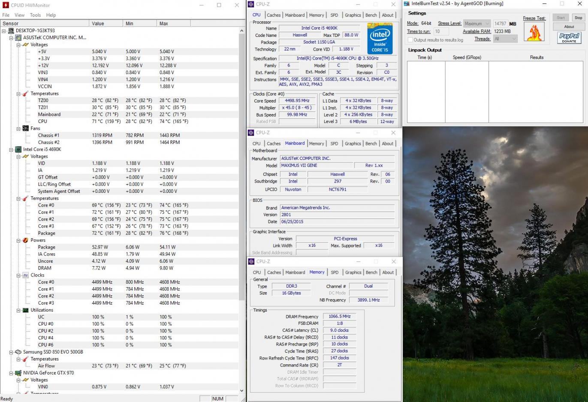Switch to Caches tab in CPU-Z Processor window
This screenshot has width=588, height=402.
[x=274, y=15]
